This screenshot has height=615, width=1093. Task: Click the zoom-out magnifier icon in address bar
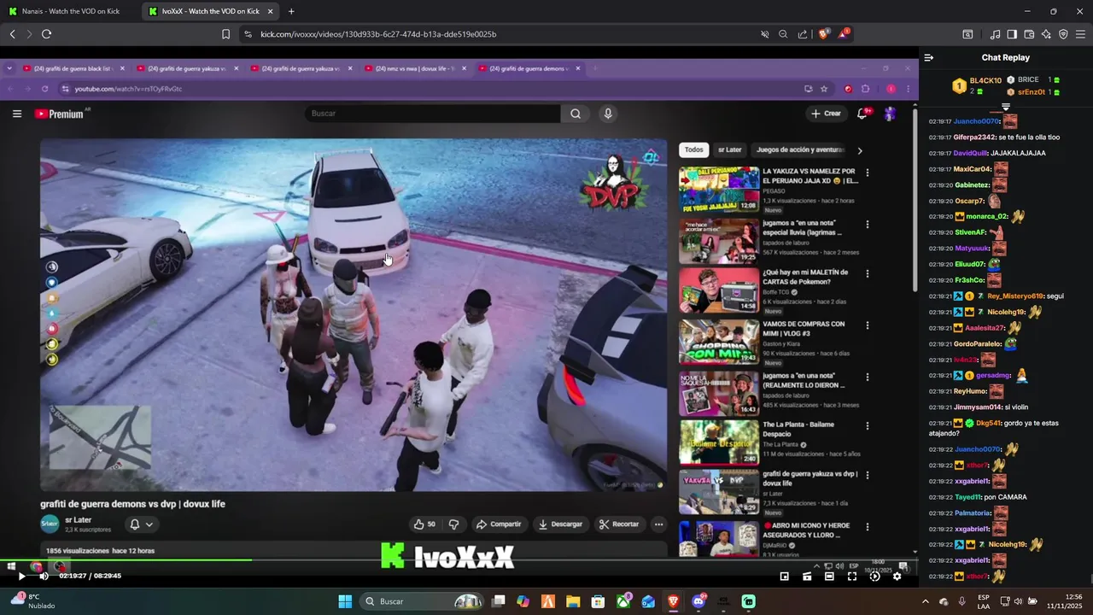(x=783, y=34)
